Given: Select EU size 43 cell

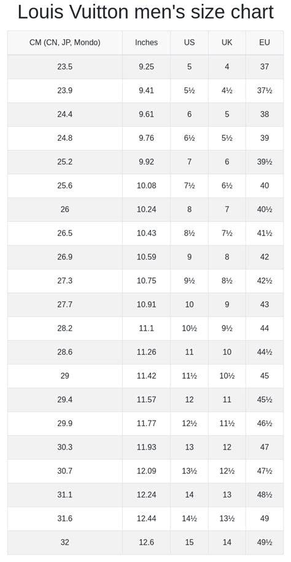Looking at the screenshot, I should [265, 304].
